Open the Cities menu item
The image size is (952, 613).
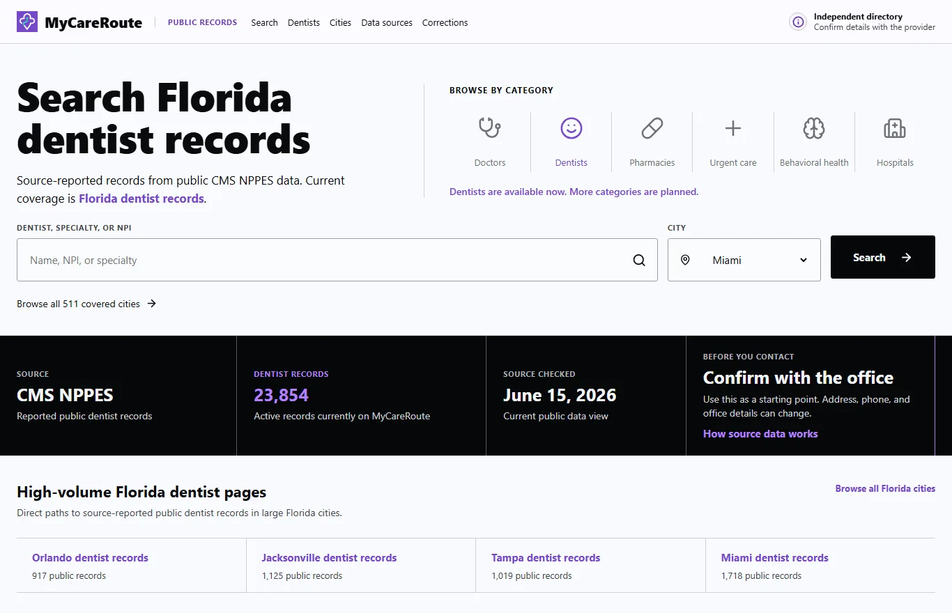(340, 22)
